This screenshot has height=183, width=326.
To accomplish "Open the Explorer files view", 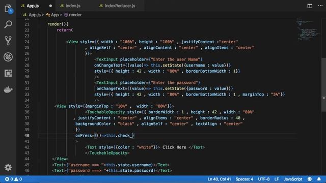I will click(x=8, y=9).
